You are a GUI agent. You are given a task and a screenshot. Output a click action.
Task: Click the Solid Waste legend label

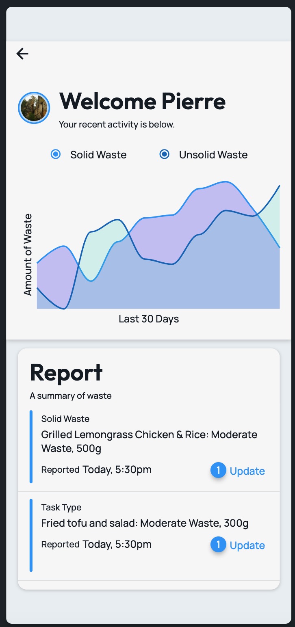point(98,155)
